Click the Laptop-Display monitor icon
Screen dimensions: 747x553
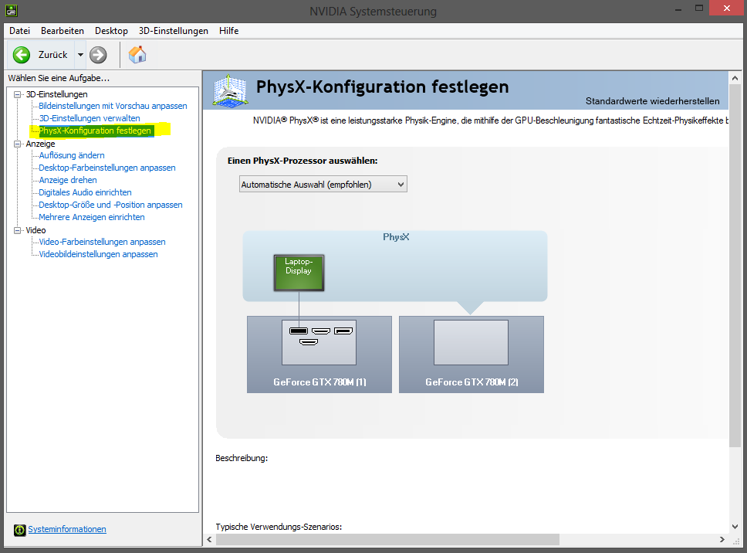pos(299,273)
